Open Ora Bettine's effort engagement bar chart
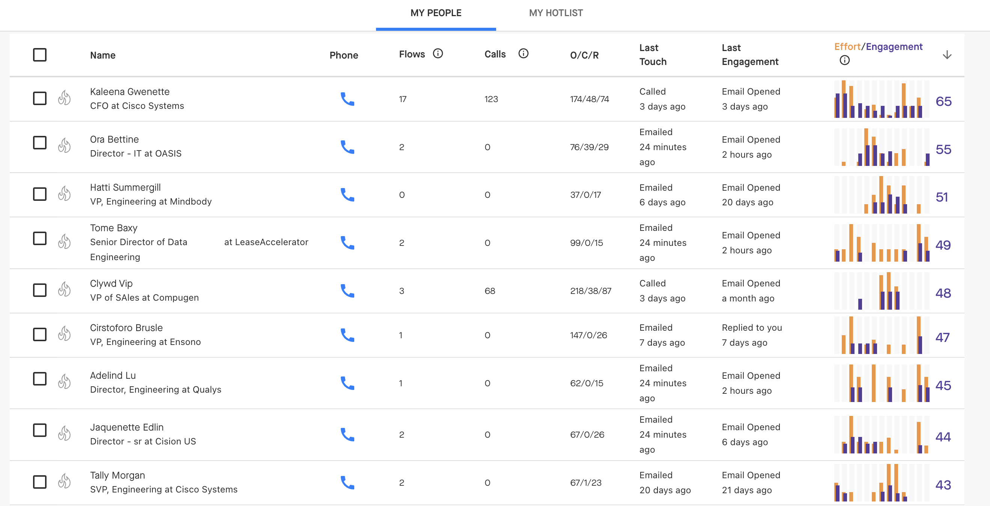The height and width of the screenshot is (506, 990). [881, 147]
